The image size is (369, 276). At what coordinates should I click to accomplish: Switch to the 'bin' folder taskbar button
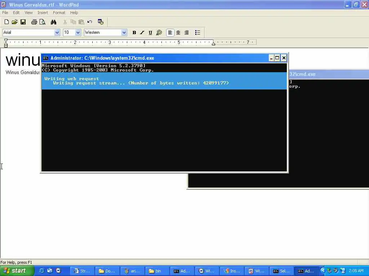(x=157, y=271)
